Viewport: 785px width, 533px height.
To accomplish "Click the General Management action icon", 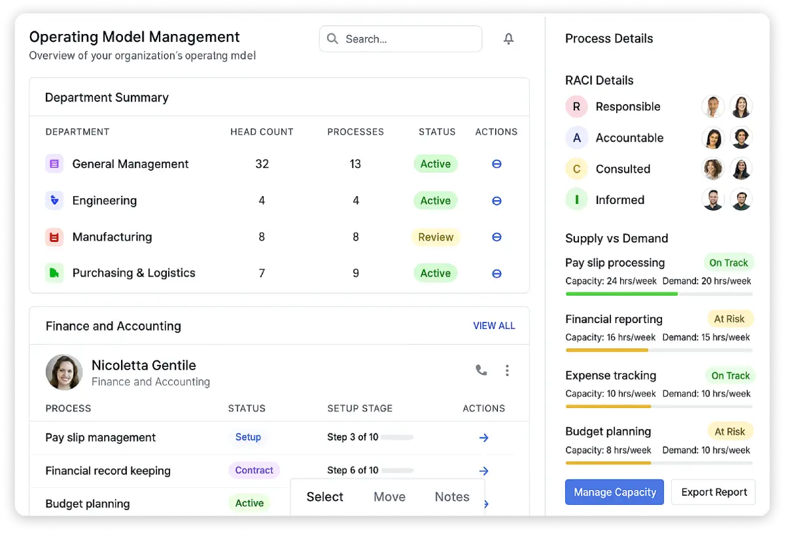I will pyautogui.click(x=497, y=164).
